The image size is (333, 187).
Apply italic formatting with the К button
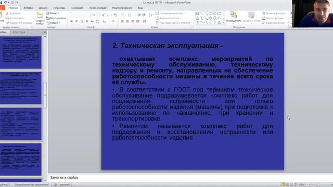pos(76,21)
